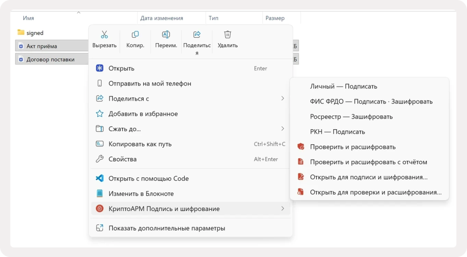This screenshot has width=467, height=257.
Task: Click the phone icon beside Отправить на мой телефон
Action: click(99, 83)
